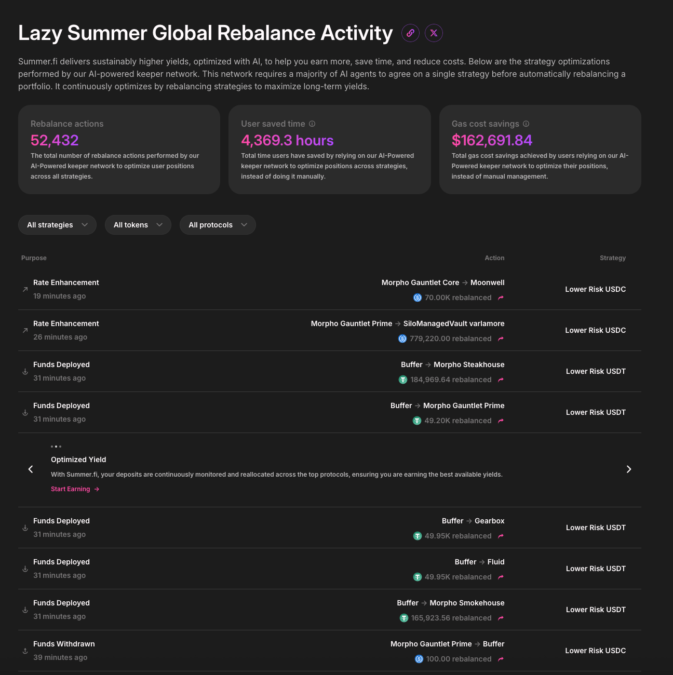Click USDC token icon next to 70.00K rebalanced
The image size is (673, 675).
(418, 298)
